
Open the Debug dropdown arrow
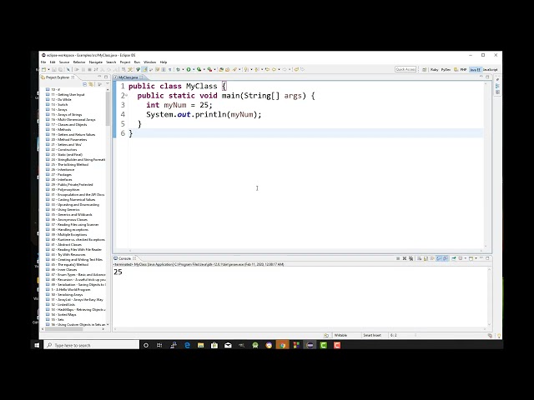coord(183,69)
